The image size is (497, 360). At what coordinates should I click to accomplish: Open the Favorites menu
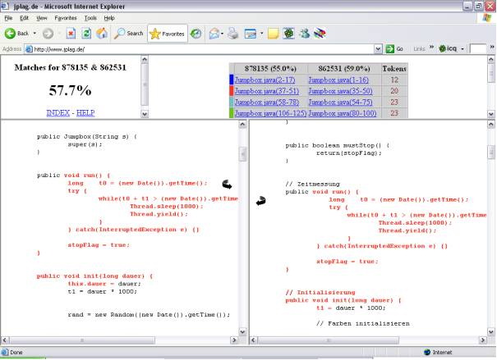pyautogui.click(x=66, y=17)
